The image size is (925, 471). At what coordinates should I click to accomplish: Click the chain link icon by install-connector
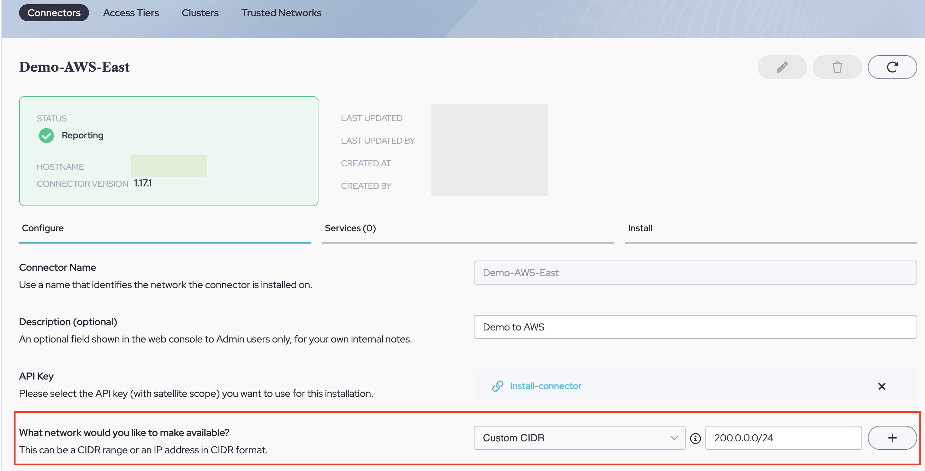(x=497, y=386)
